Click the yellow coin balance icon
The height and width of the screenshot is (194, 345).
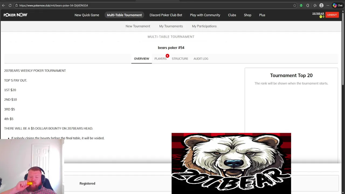321,17
